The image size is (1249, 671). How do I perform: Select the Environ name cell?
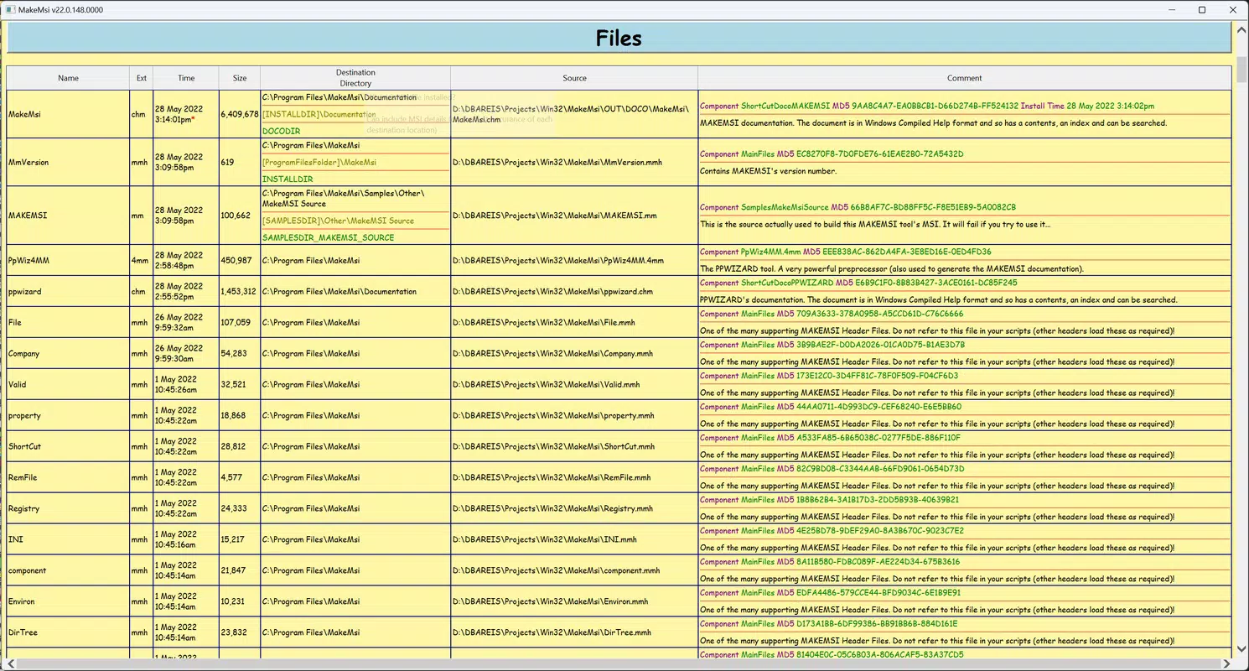pos(68,601)
